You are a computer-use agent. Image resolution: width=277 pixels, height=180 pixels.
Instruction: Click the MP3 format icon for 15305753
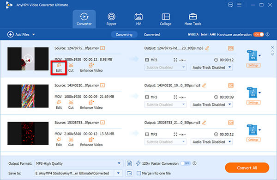(252, 130)
